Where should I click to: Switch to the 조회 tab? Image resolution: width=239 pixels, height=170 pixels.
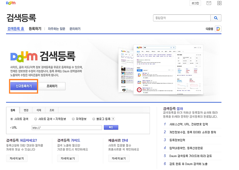pos(52,110)
